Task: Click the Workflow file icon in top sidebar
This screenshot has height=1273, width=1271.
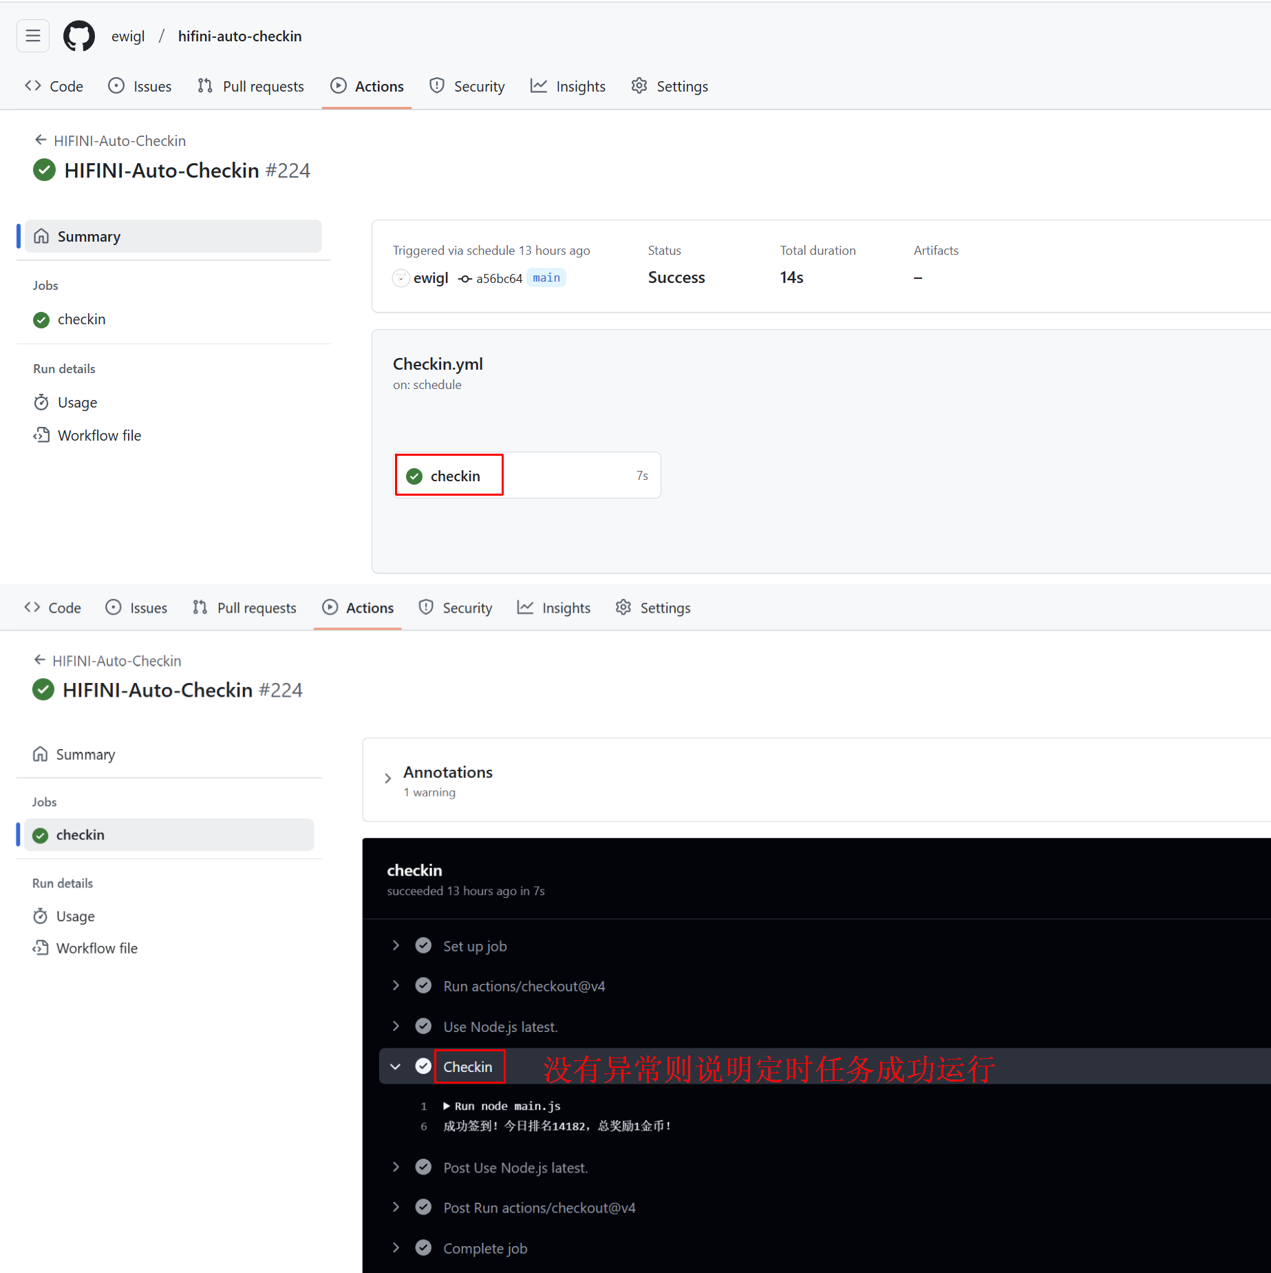Action: coord(41,435)
